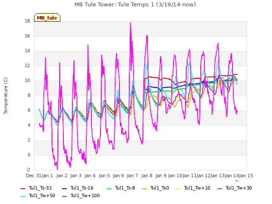Click the Jan 15 x-axis date label
This screenshot has height=204, width=272.
246,176
